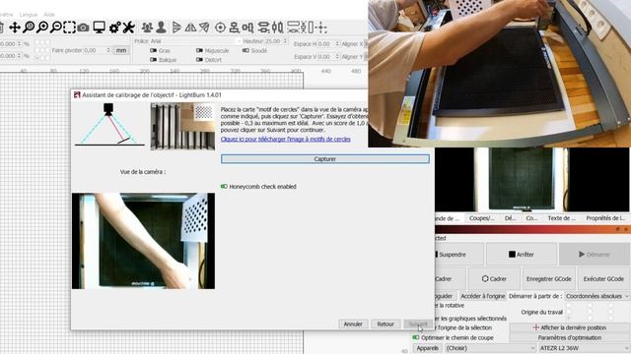The height and width of the screenshot is (354, 631).
Task: Click the dashed move-together horizontal icon
Action: (x=294, y=28)
